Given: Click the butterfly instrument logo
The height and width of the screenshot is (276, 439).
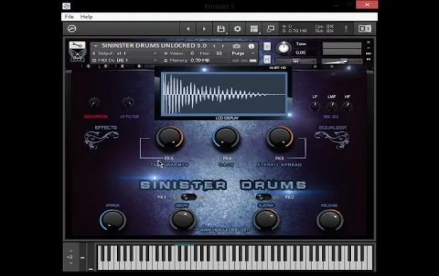Looking at the screenshot, I should (77, 56).
